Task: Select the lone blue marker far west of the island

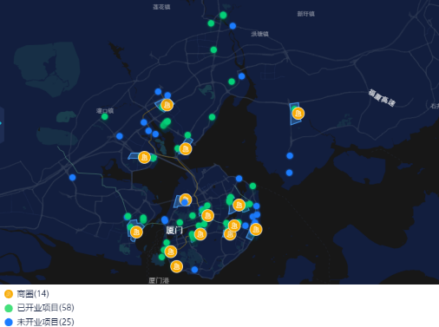Action: pos(73,178)
